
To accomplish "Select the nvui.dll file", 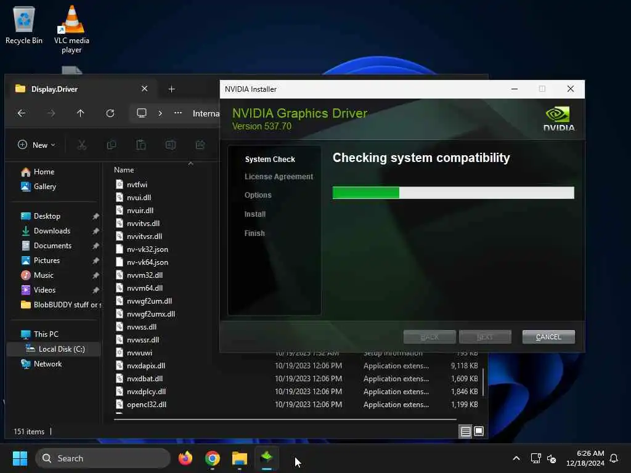I will (139, 198).
